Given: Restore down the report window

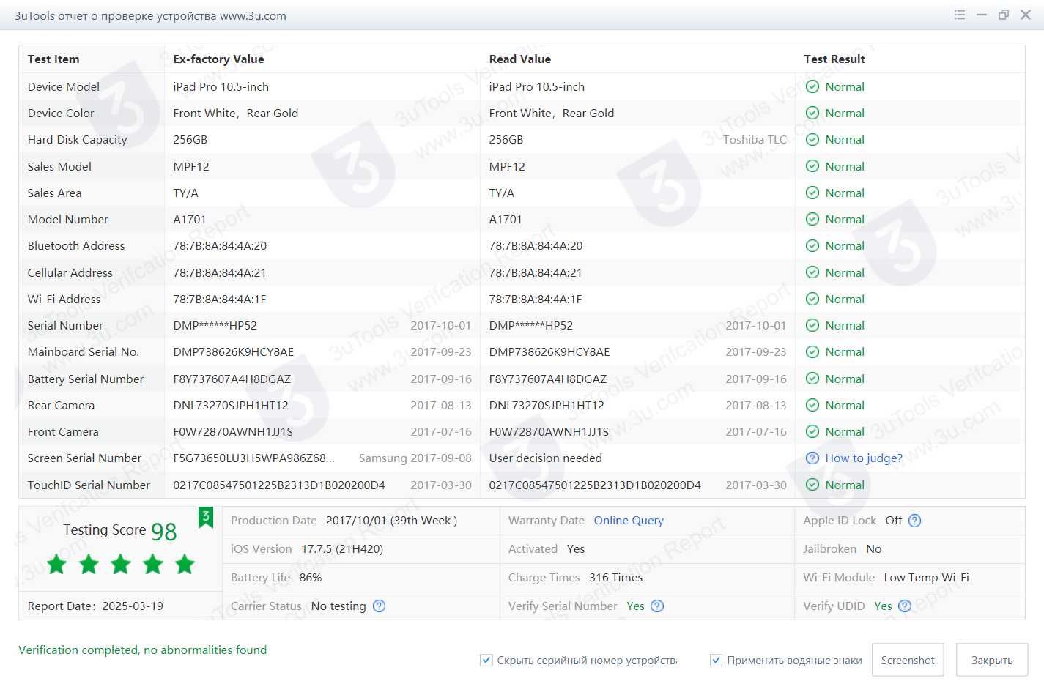Looking at the screenshot, I should pos(1004,15).
